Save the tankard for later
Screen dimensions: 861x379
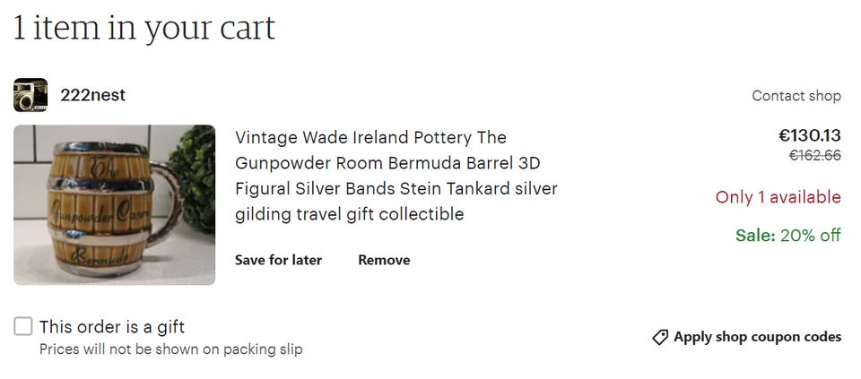[278, 260]
